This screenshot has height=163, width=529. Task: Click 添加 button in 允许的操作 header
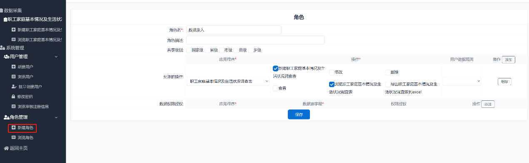(x=508, y=60)
